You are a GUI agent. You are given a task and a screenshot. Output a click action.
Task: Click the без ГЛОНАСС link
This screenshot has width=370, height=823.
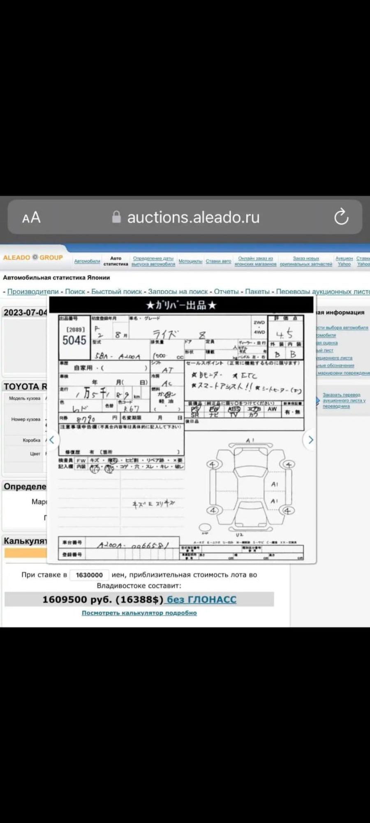(201, 600)
